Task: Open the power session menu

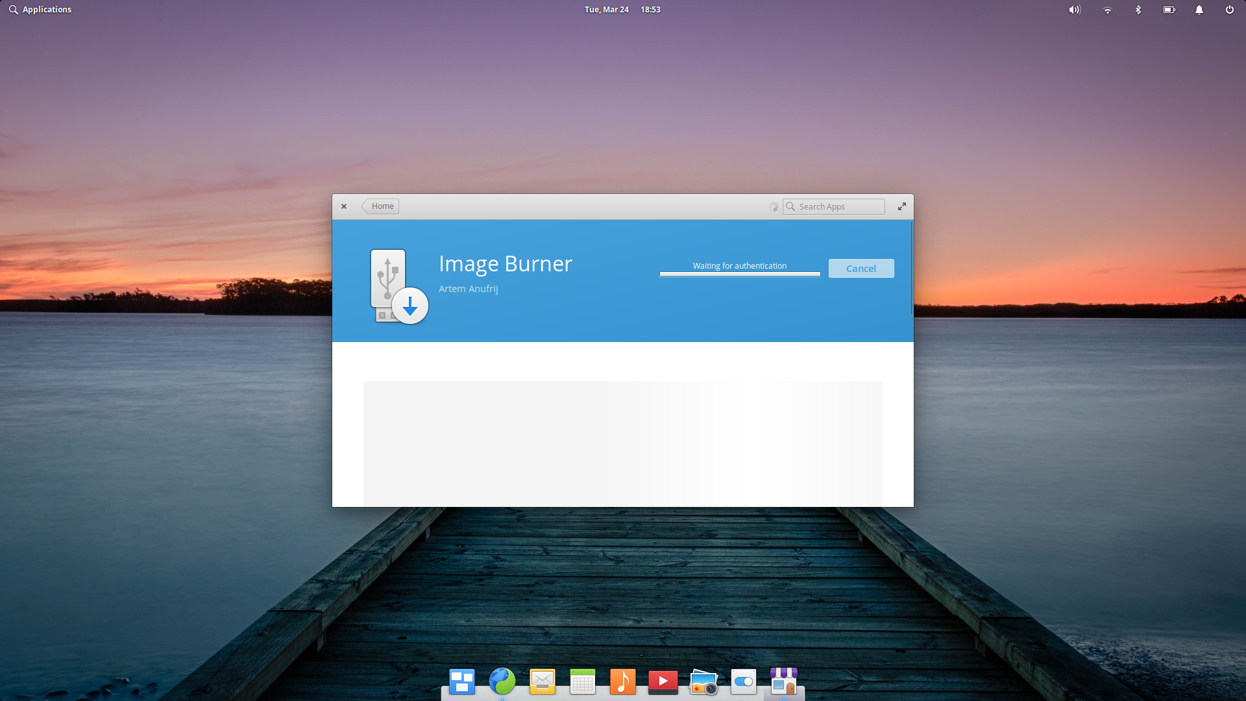Action: (1230, 10)
